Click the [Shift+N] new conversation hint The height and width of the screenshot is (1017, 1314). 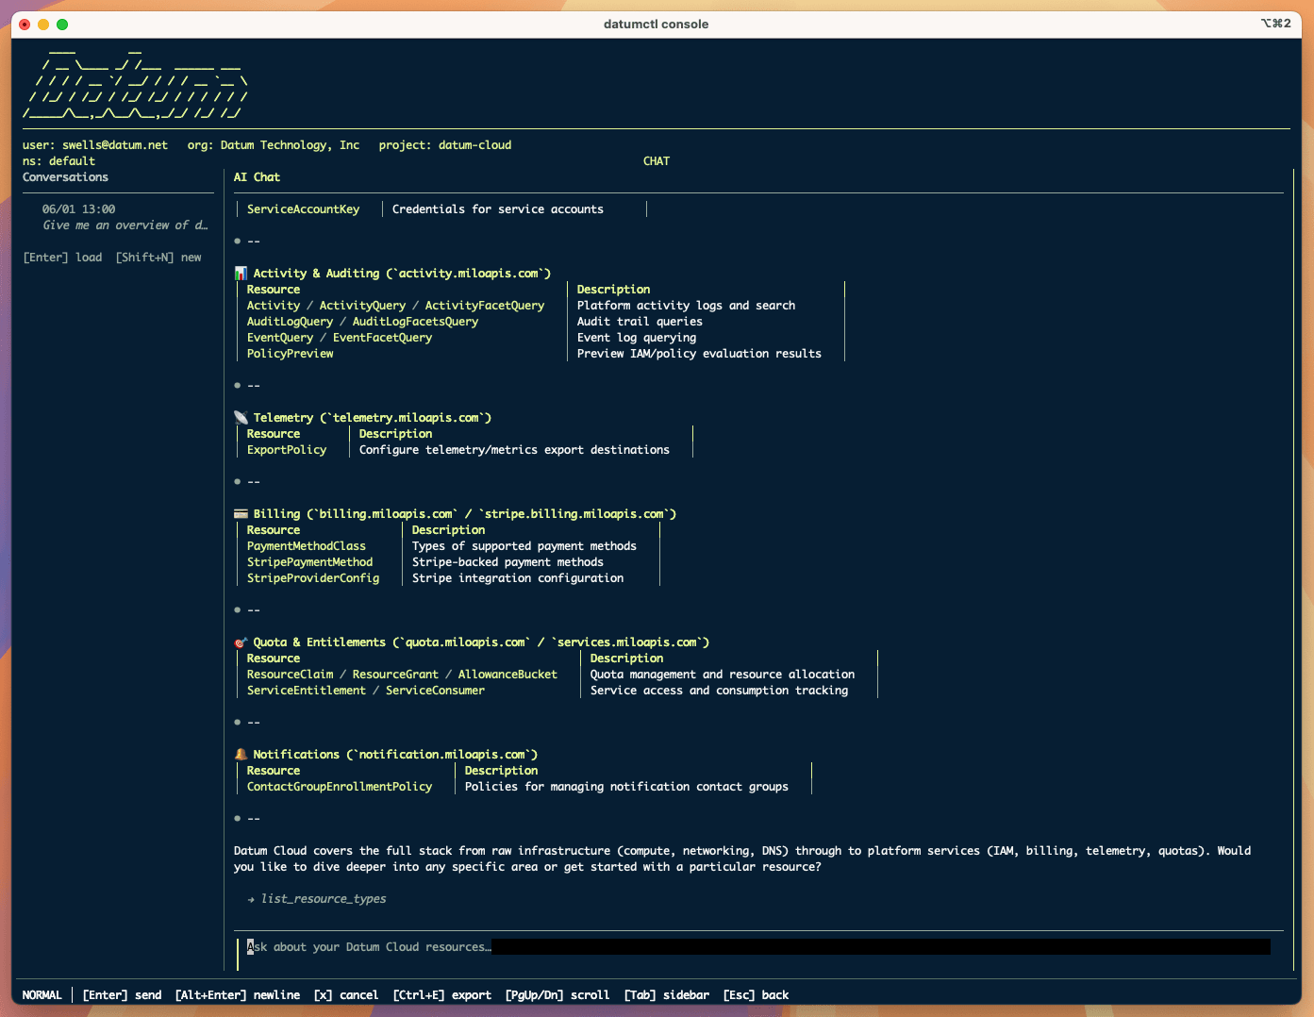pos(158,258)
